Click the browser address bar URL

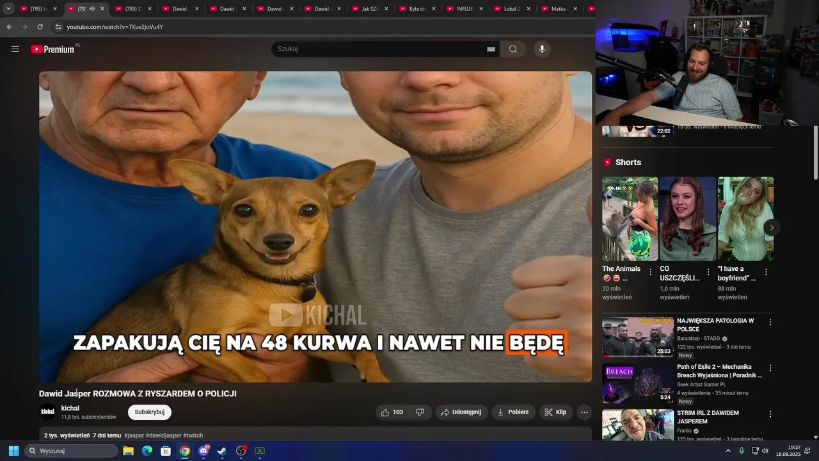tap(115, 27)
